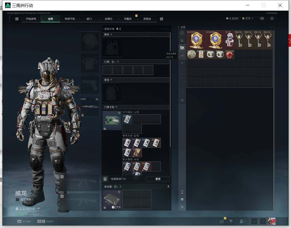Click help mark next to 安全箱

coord(120,187)
